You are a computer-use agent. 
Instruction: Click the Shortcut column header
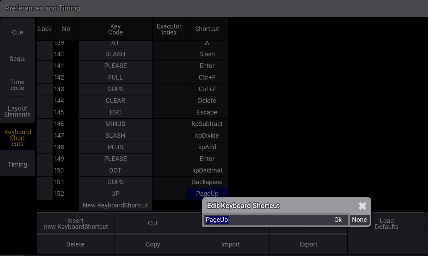[x=207, y=29]
